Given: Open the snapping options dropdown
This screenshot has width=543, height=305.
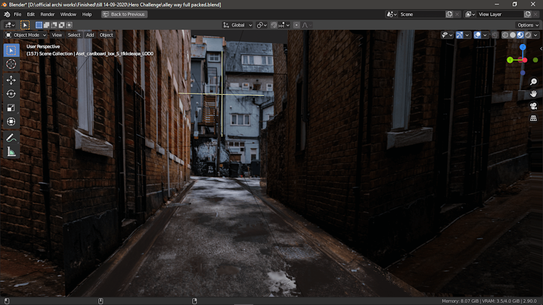Looking at the screenshot, I should pos(284,25).
